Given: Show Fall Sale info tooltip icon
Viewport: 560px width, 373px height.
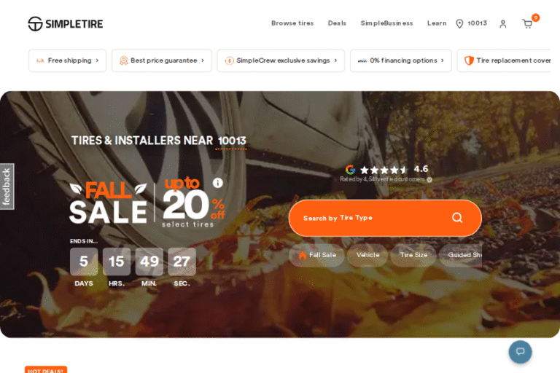Looking at the screenshot, I should [217, 183].
